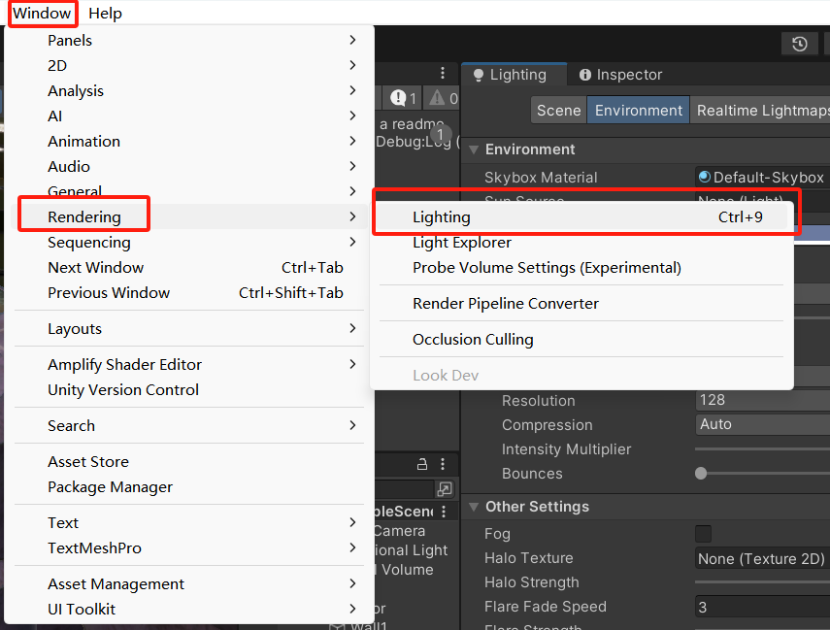Select Light Explorer from Rendering submenu
This screenshot has height=630, width=830.
(x=461, y=243)
